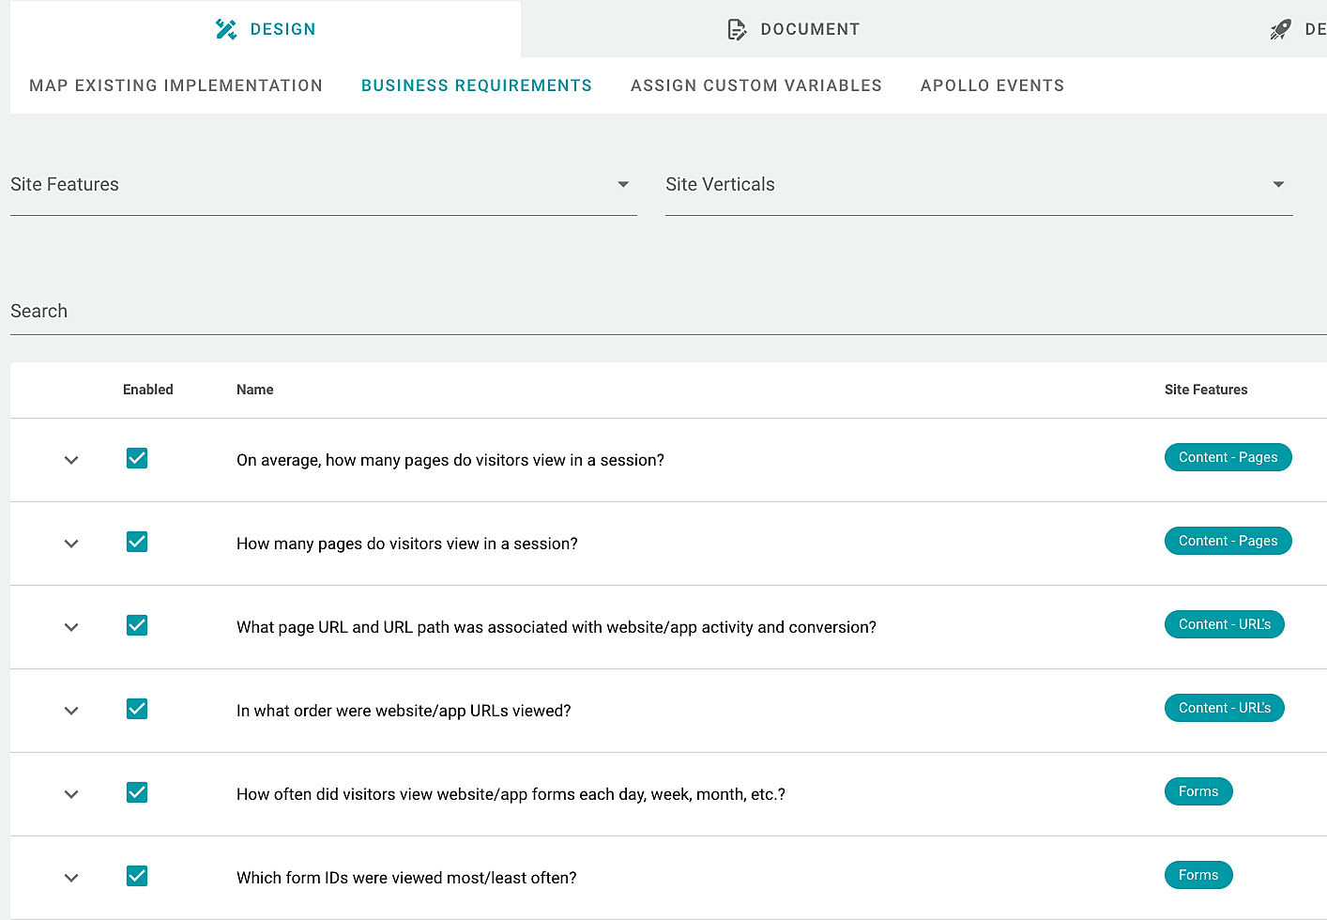
Task: Open the DESIGN tab
Action: [266, 29]
